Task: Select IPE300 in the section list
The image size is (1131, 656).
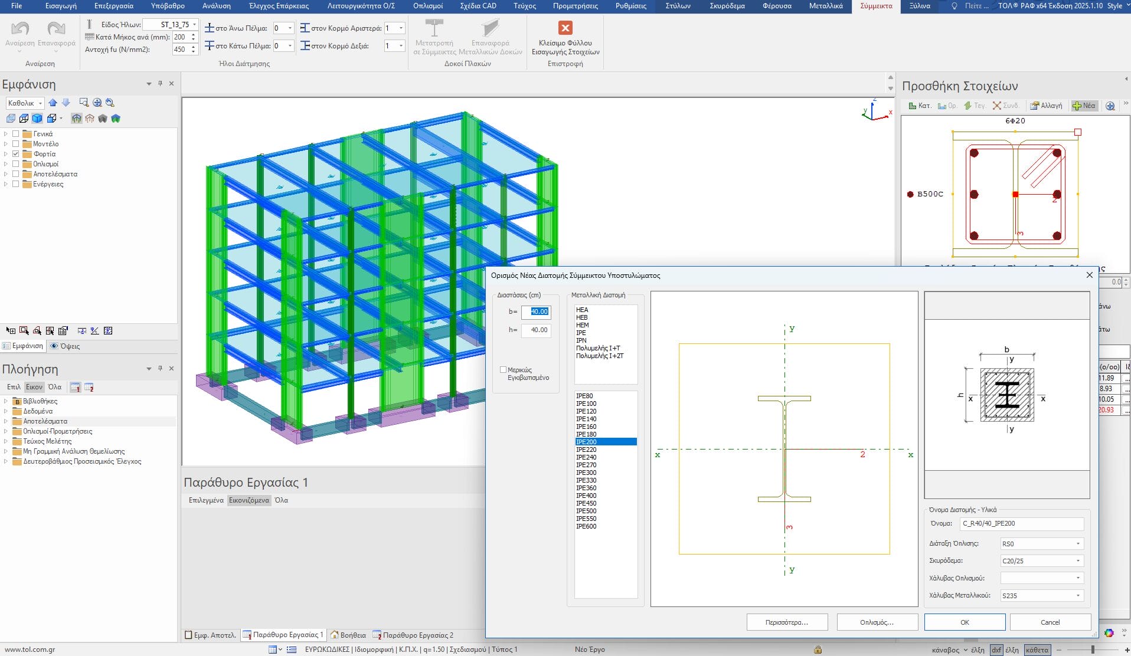Action: [x=586, y=473]
